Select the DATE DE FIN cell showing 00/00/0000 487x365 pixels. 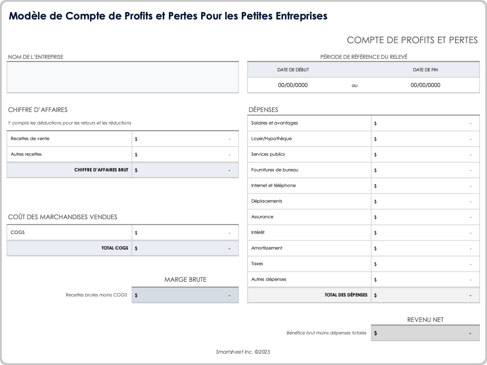click(425, 85)
